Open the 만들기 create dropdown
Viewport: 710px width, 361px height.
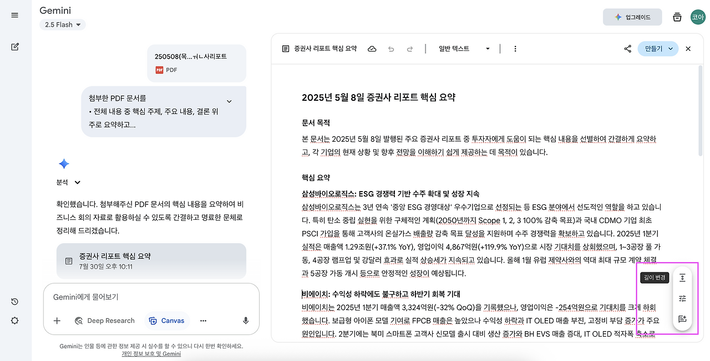[658, 49]
